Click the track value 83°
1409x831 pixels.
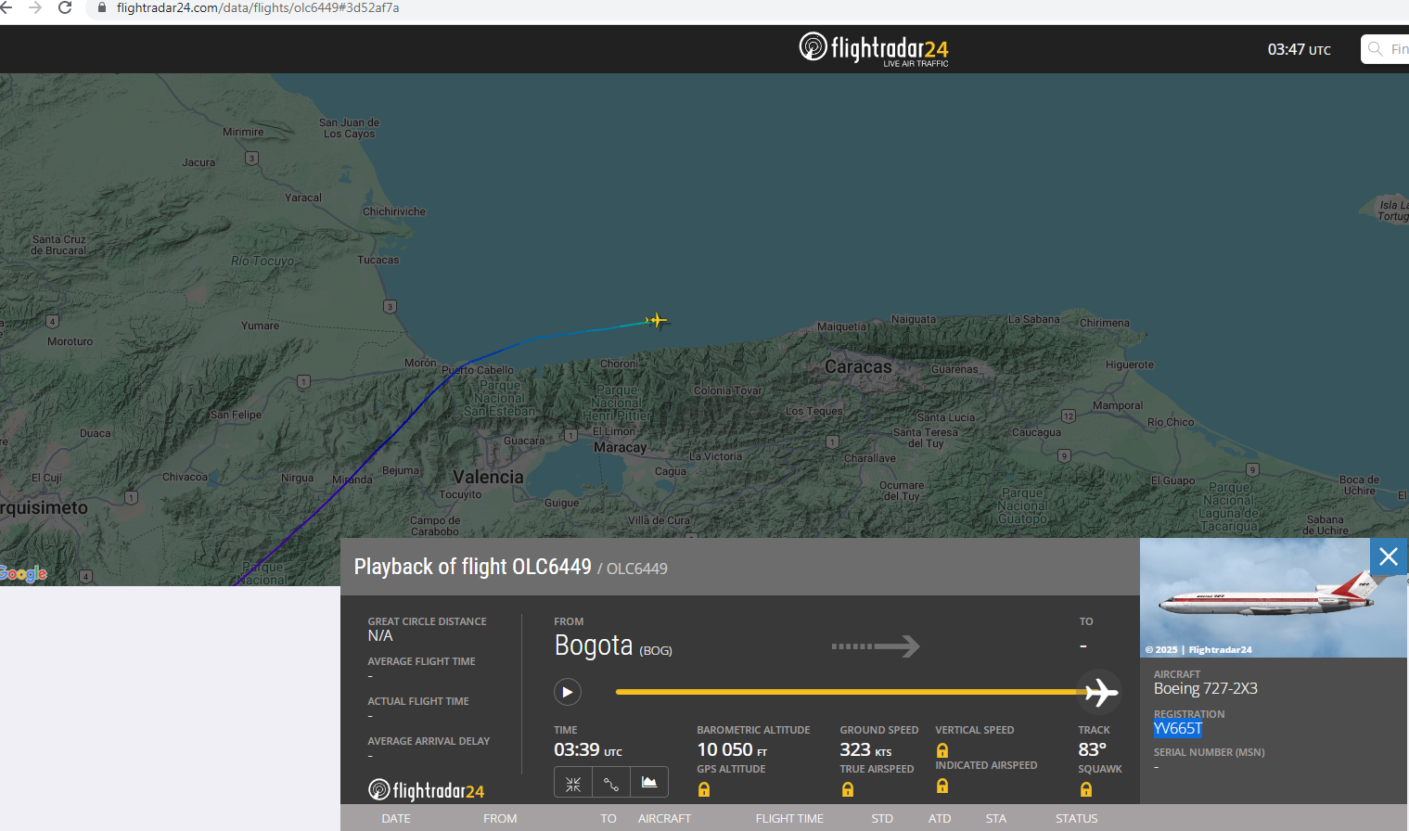click(x=1092, y=749)
